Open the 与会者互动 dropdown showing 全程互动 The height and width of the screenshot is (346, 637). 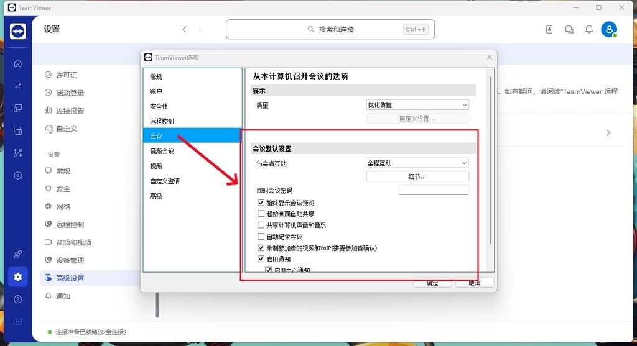(x=417, y=163)
